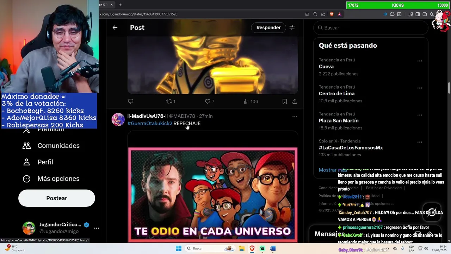451x254 pixels.
Task: Open MadivUwU78's profile avatar
Action: coord(118,120)
